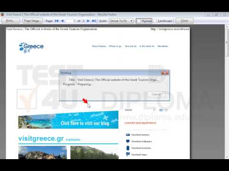This screenshot has height=171, width=229.
Task: Select Portrait orientation
Action: tap(144, 21)
